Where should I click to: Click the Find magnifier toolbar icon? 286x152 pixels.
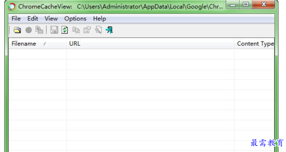[x=98, y=30]
